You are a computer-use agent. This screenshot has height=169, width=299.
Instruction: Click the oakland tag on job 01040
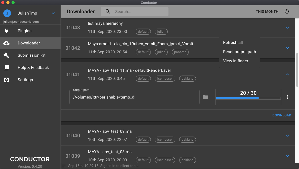pos(187,140)
